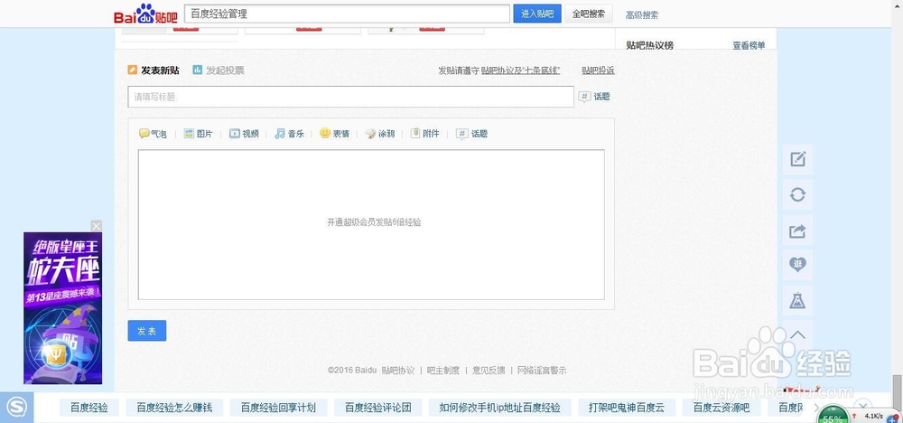Click the blue 发表 submit button
The width and height of the screenshot is (903, 423).
tap(147, 331)
